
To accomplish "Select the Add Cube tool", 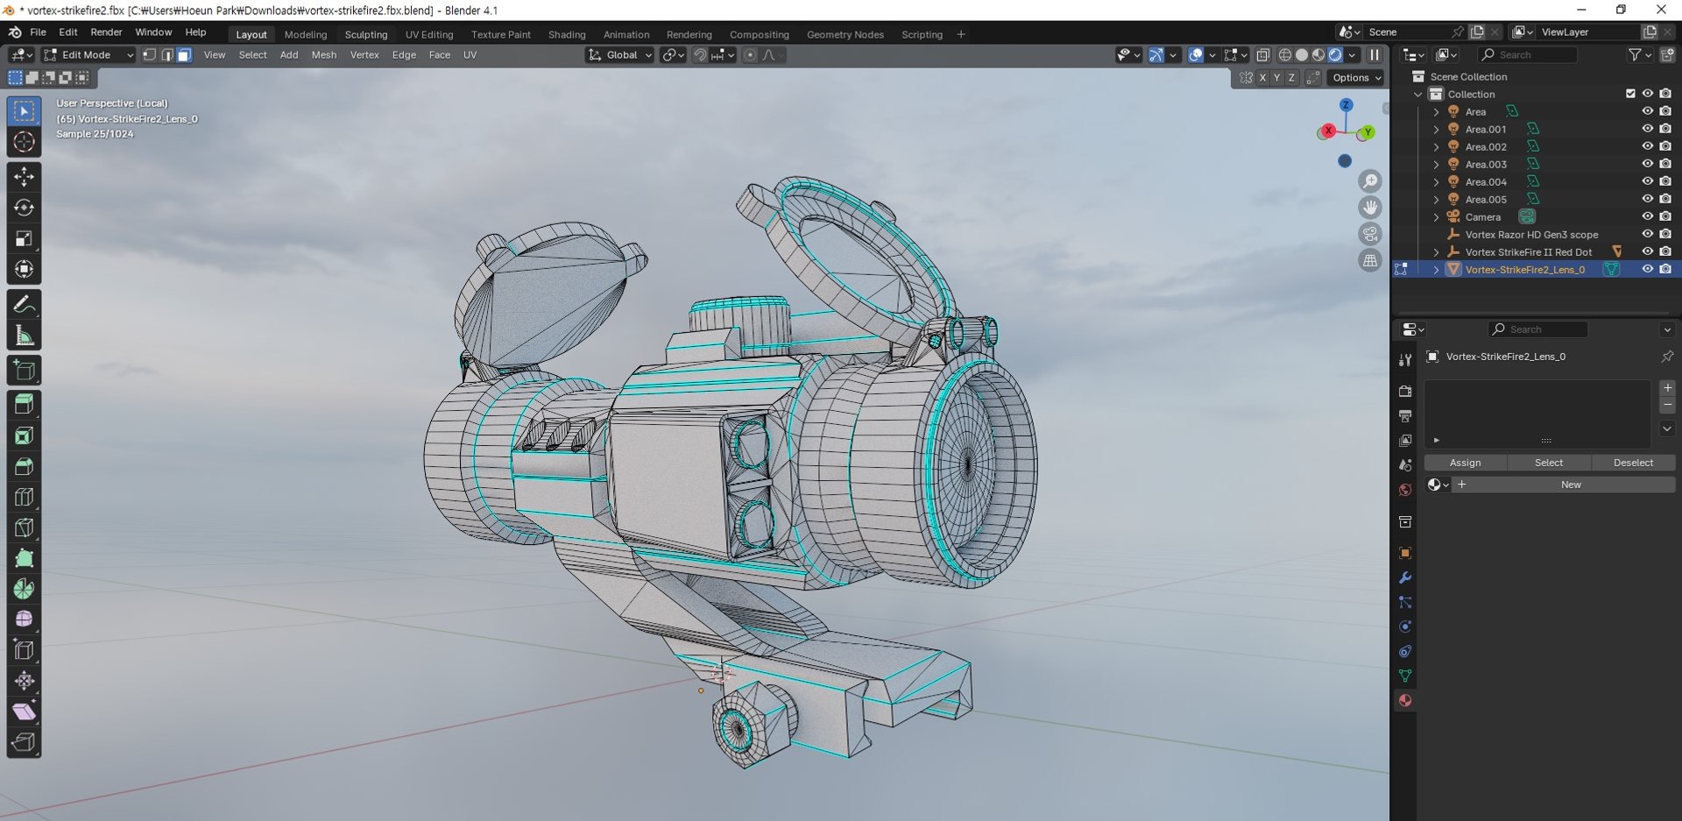I will (24, 371).
